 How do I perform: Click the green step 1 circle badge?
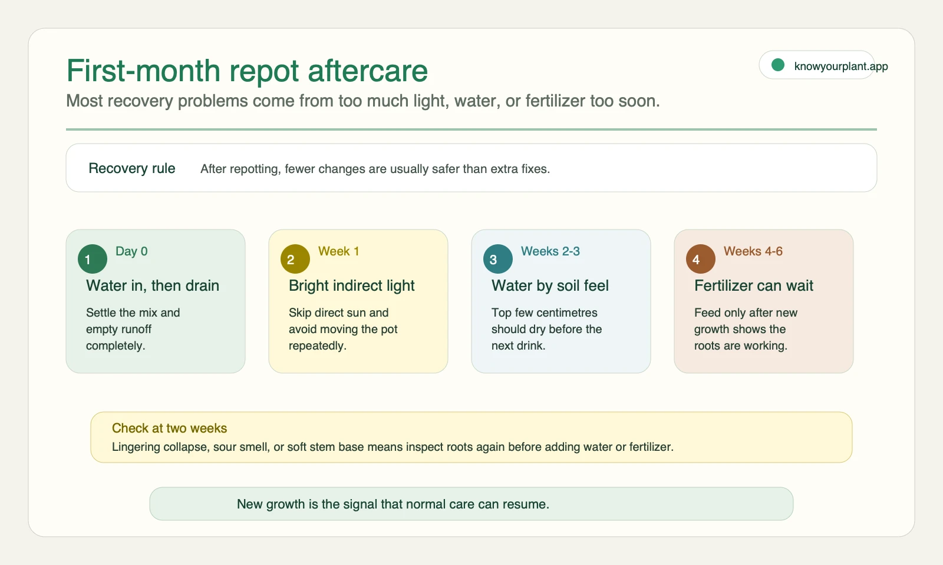coord(93,259)
